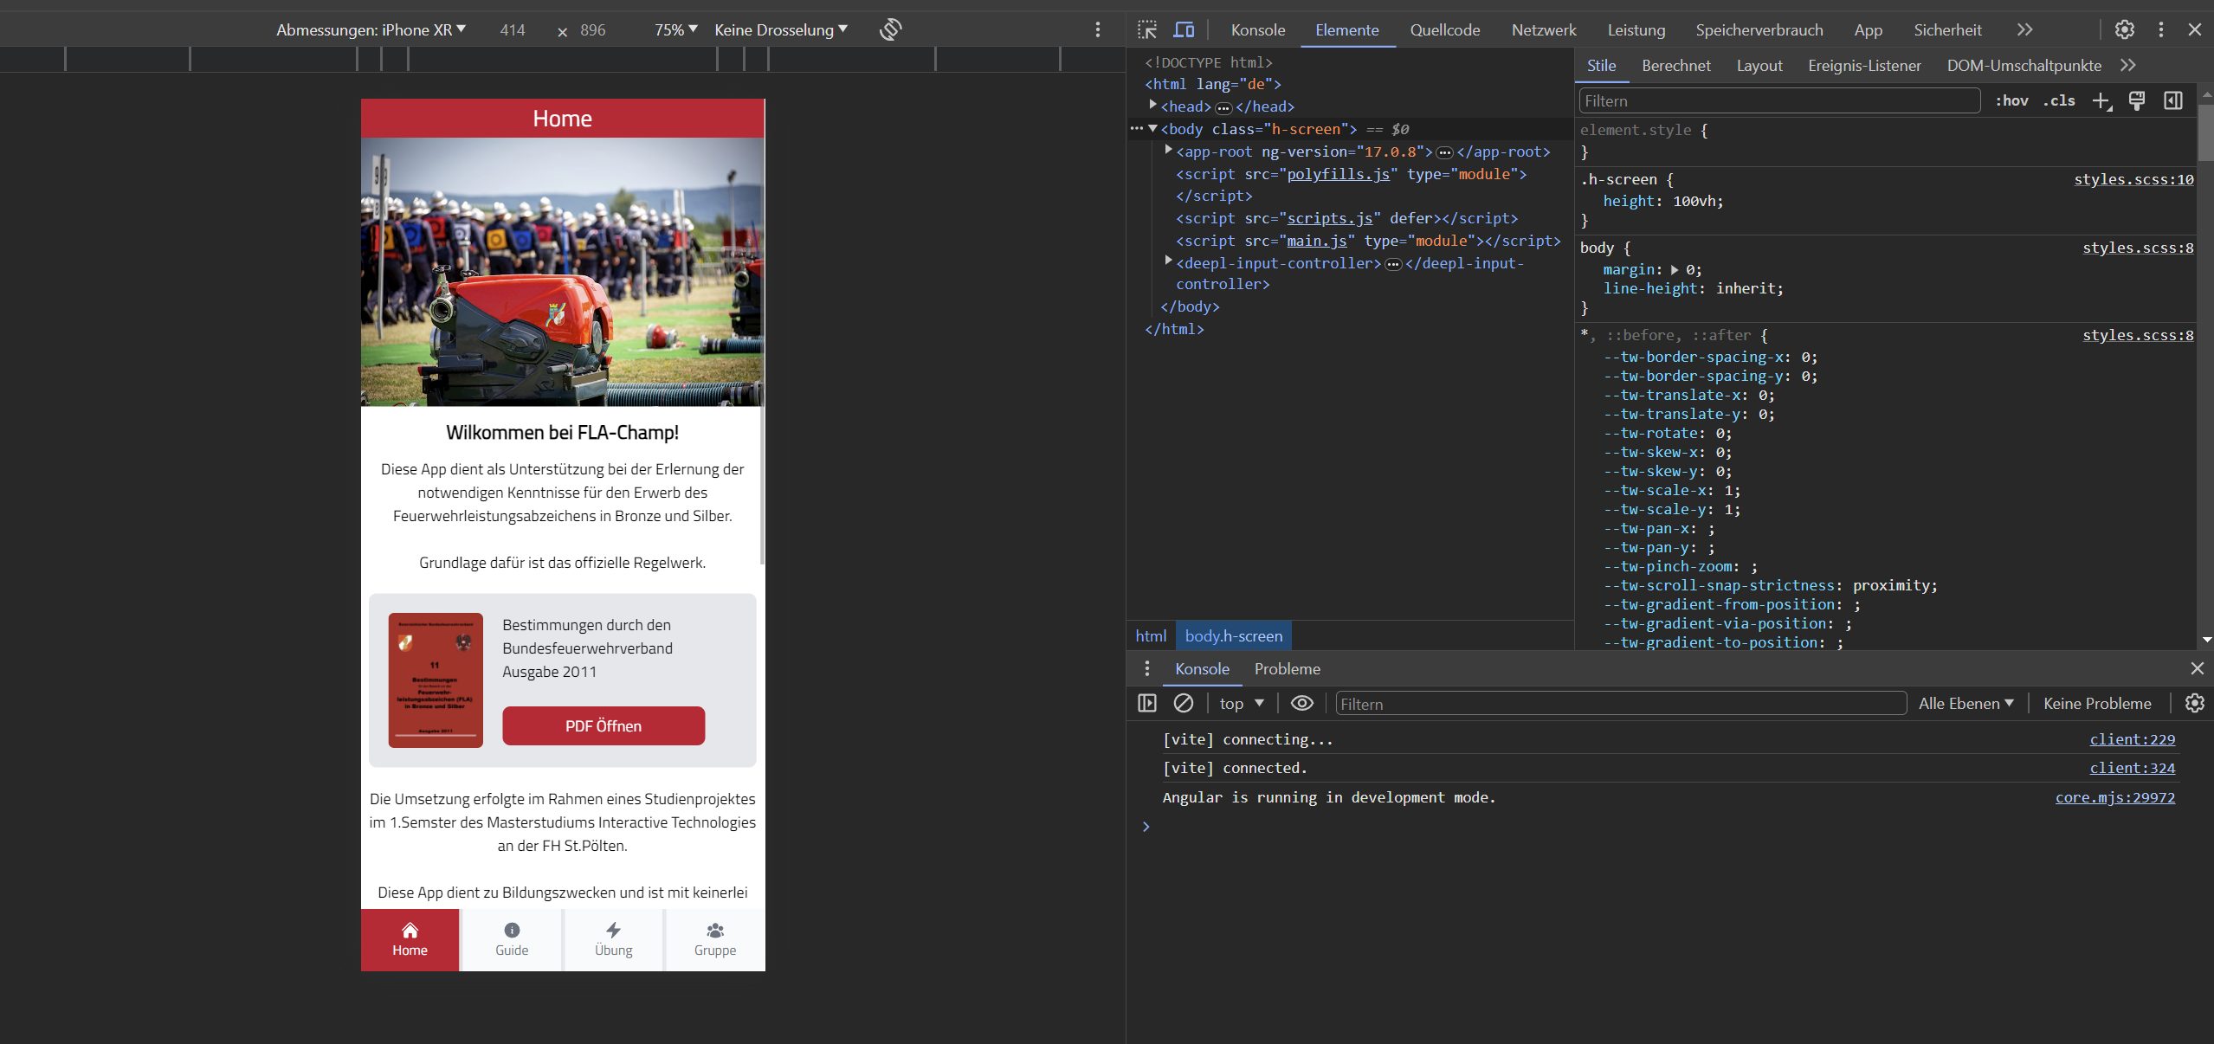Select Layout styles tab
The width and height of the screenshot is (2214, 1044).
[1759, 65]
